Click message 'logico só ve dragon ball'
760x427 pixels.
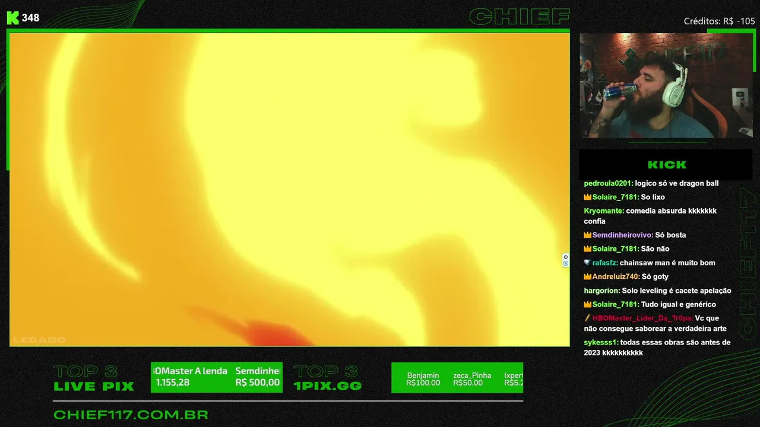tap(677, 183)
